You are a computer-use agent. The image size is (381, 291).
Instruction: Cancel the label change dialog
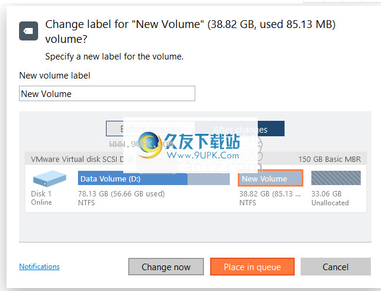tap(336, 267)
